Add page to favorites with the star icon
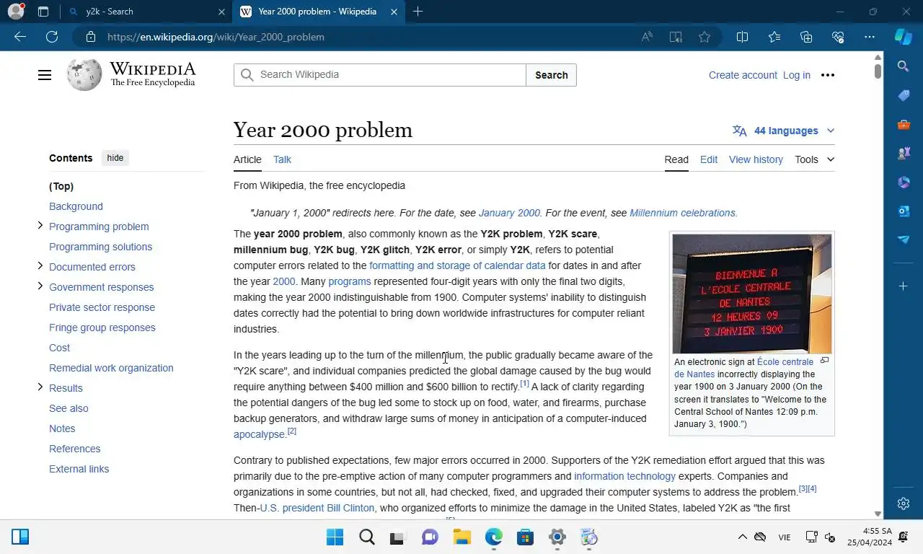This screenshot has height=554, width=923. (x=705, y=37)
